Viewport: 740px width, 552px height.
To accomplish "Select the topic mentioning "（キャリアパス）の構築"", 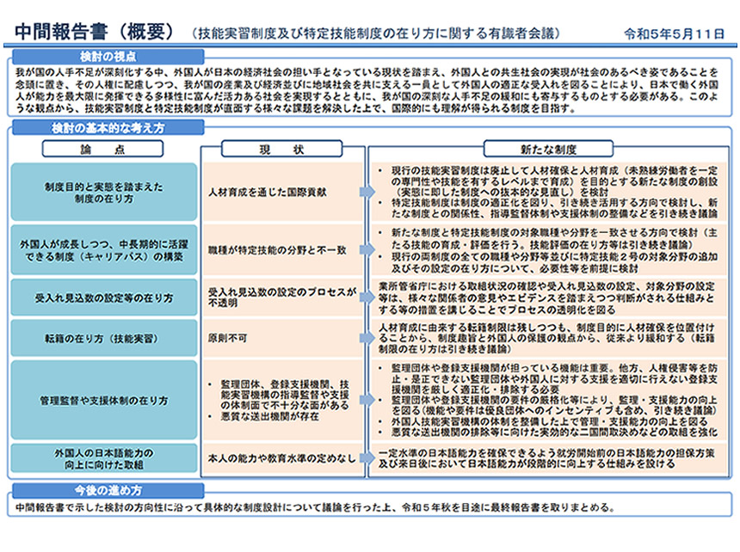I will click(104, 250).
